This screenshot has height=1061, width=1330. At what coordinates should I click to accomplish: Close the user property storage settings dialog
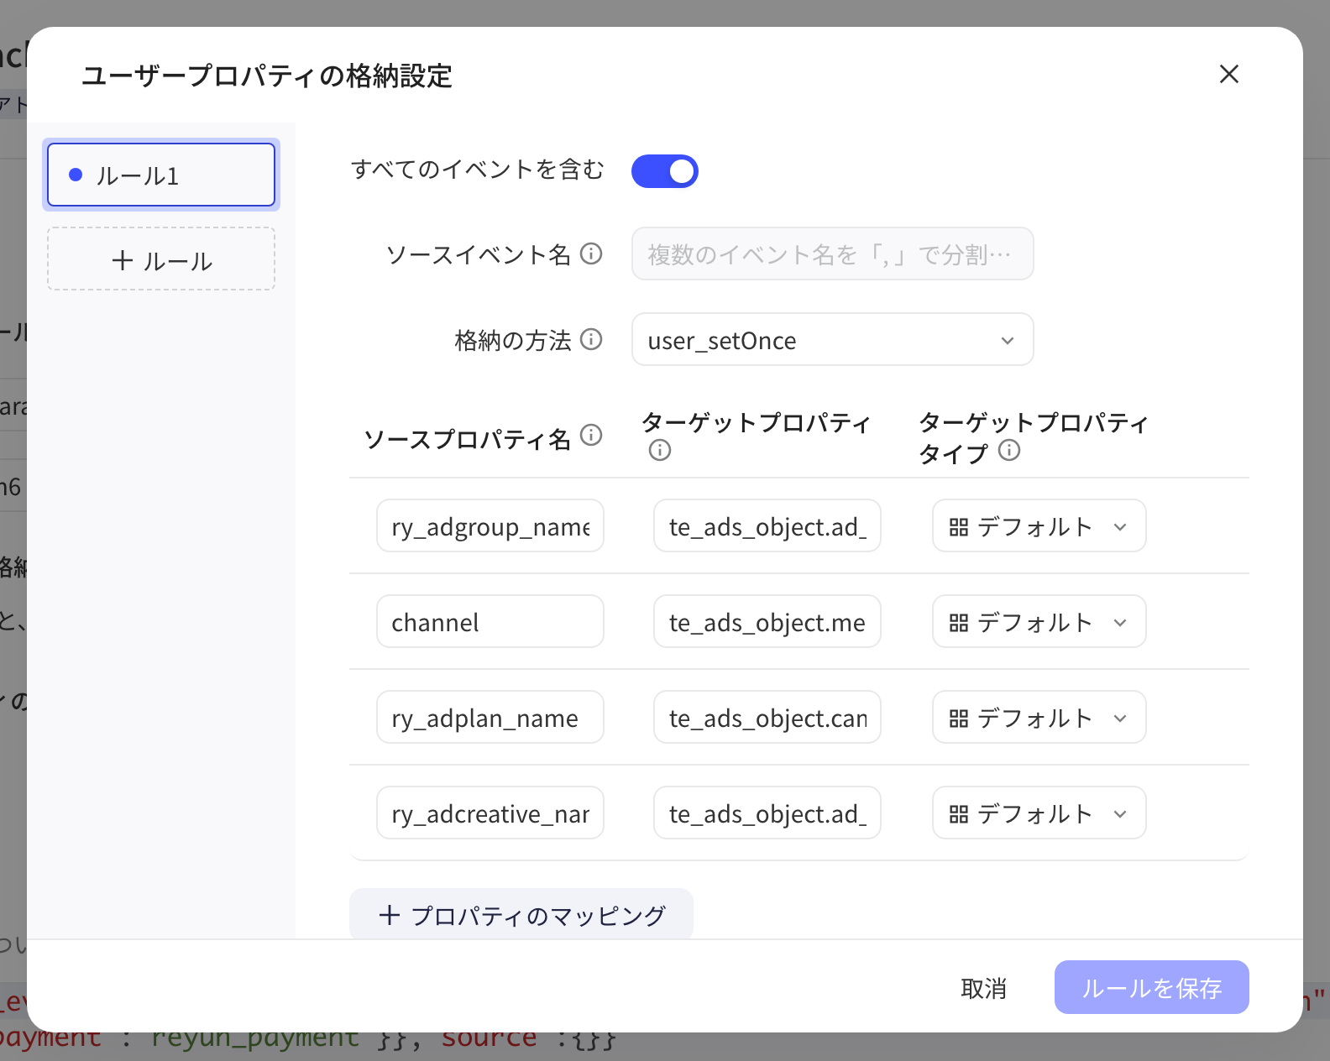(1228, 74)
